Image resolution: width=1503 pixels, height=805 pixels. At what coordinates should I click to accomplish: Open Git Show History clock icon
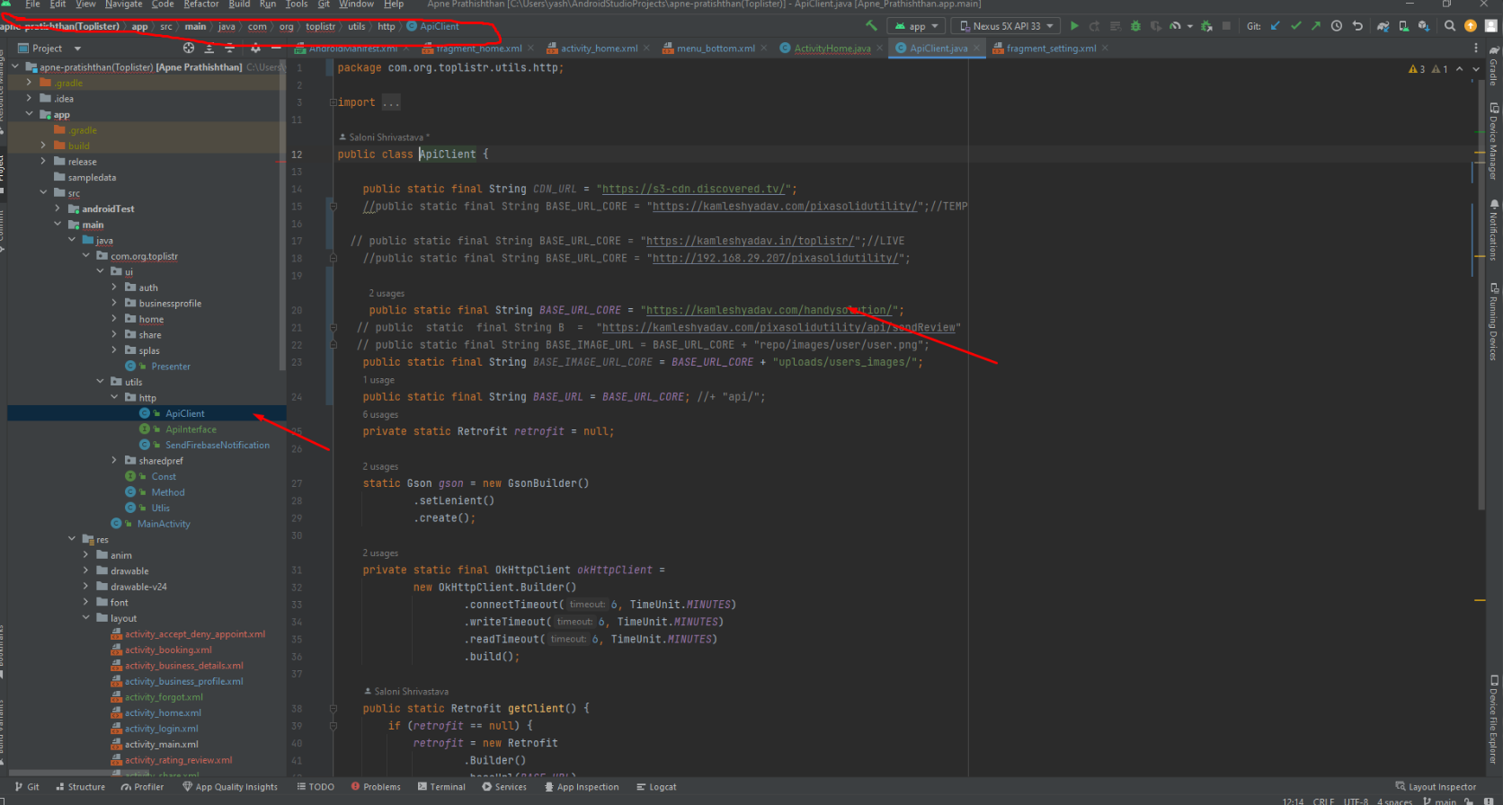click(x=1337, y=26)
